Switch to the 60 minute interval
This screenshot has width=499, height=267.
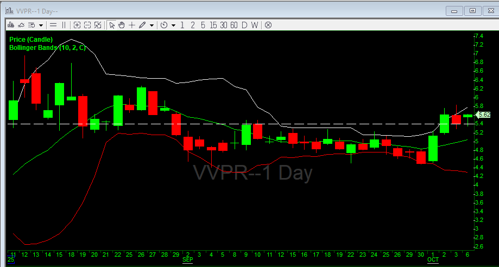pos(234,25)
